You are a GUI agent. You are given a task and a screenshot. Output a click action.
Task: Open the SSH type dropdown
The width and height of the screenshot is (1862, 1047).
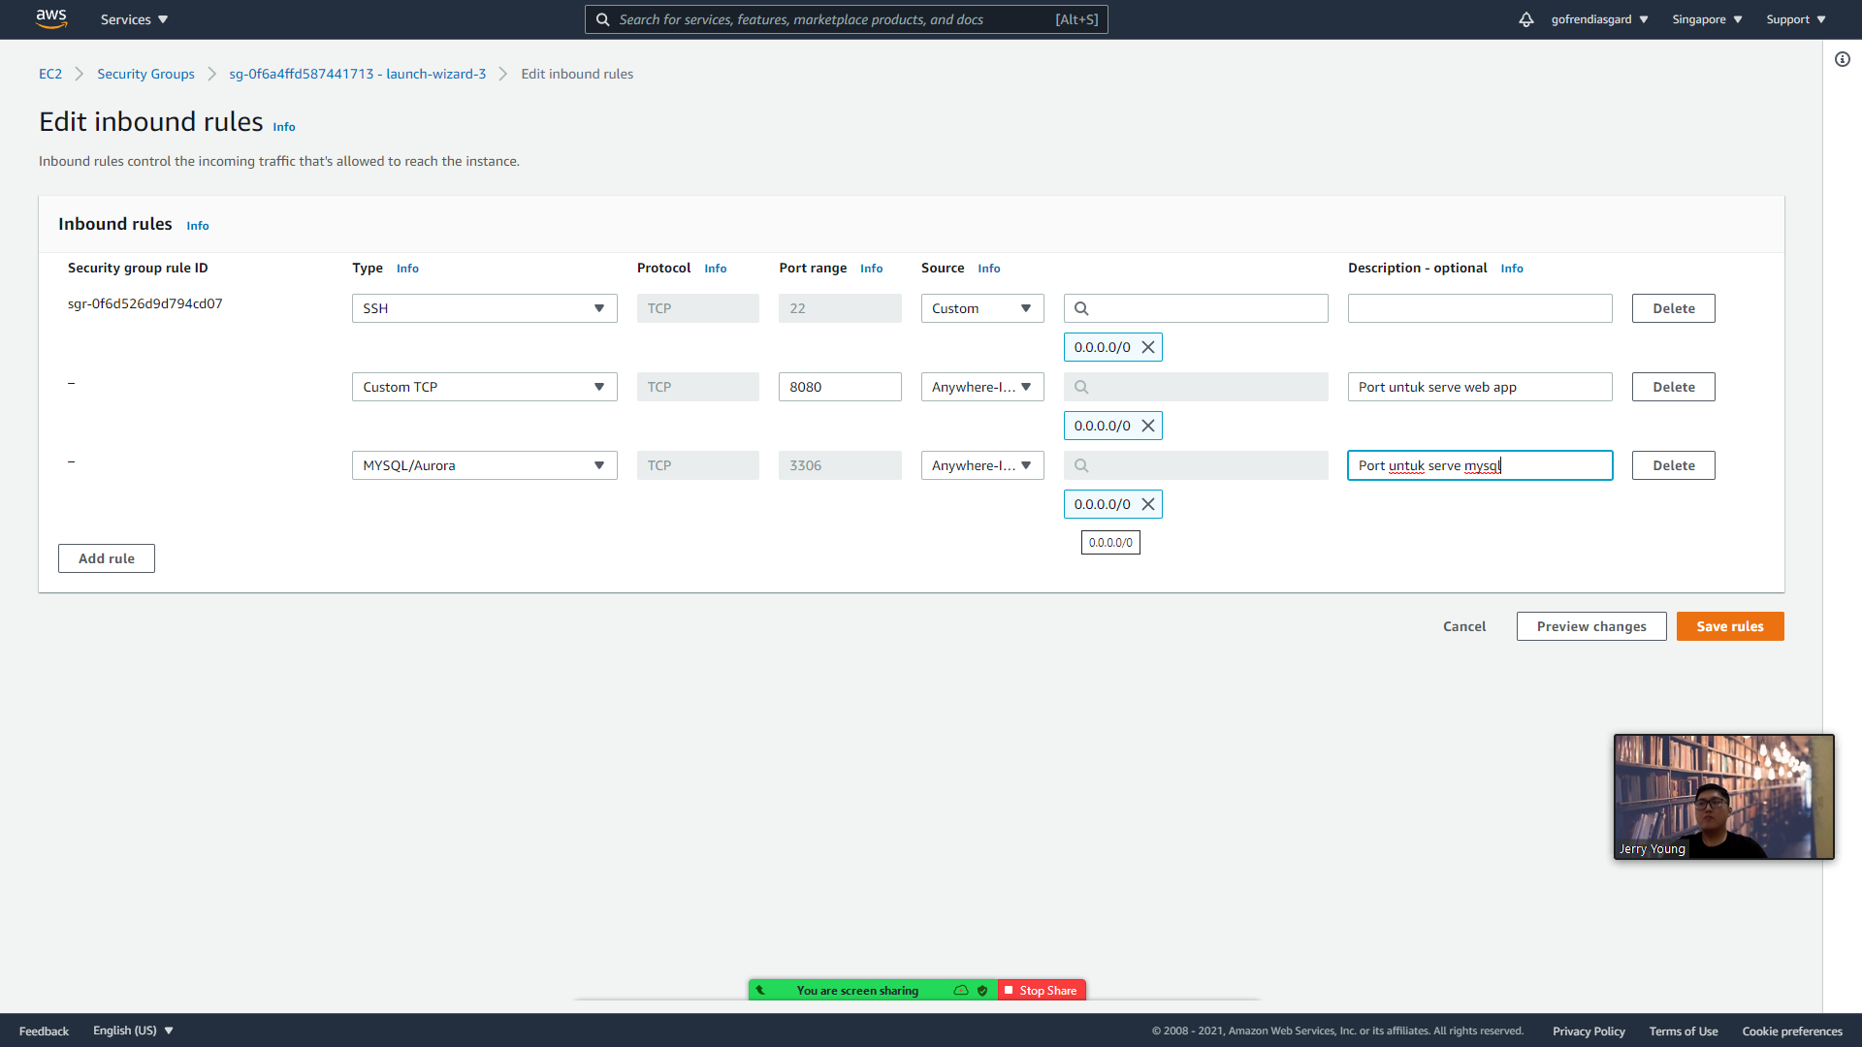pos(484,308)
